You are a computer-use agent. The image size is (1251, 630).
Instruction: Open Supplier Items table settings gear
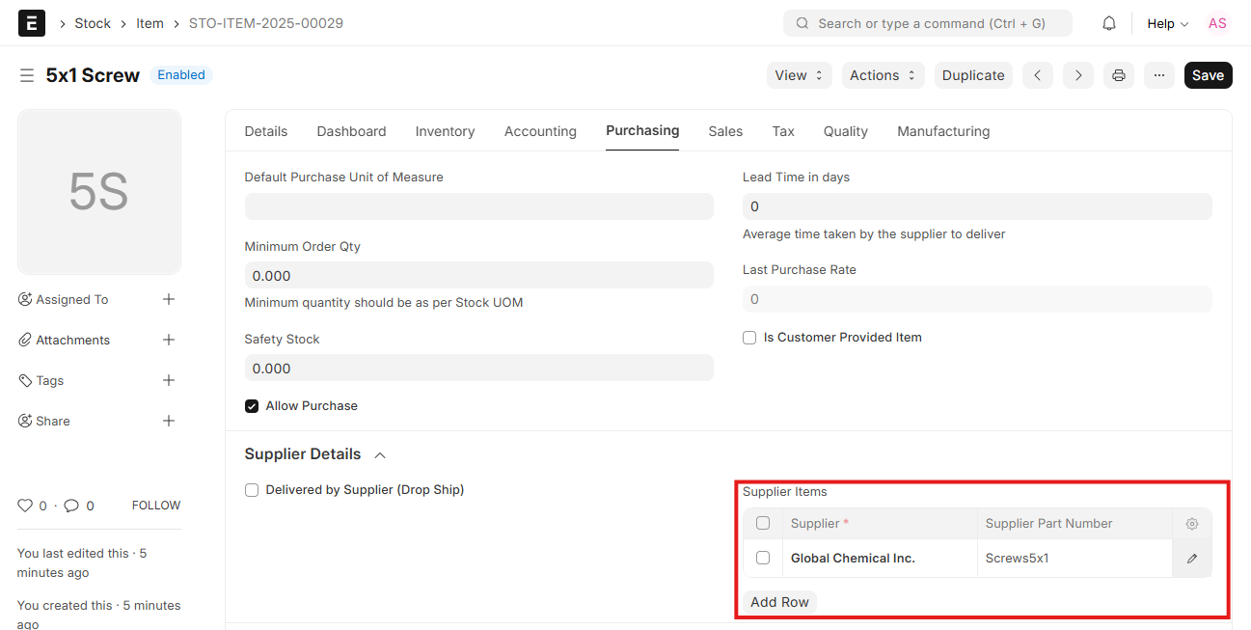(x=1191, y=523)
